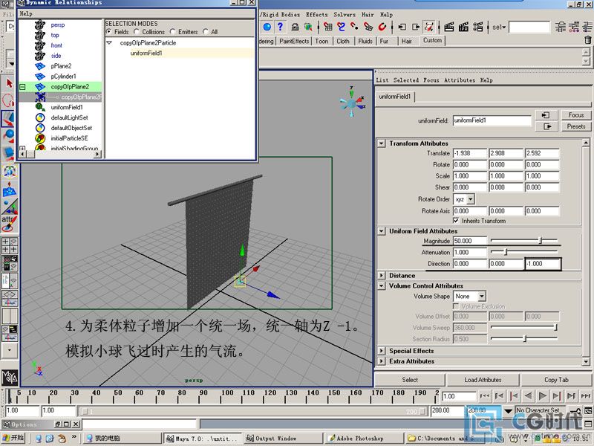Select the Collisions selection mode radio button
594x446 pixels.
pyautogui.click(x=137, y=32)
